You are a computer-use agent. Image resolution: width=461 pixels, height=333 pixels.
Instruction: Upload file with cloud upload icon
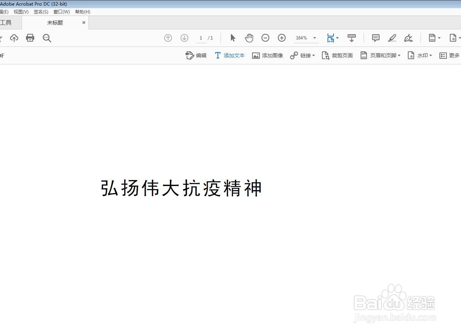click(x=14, y=38)
